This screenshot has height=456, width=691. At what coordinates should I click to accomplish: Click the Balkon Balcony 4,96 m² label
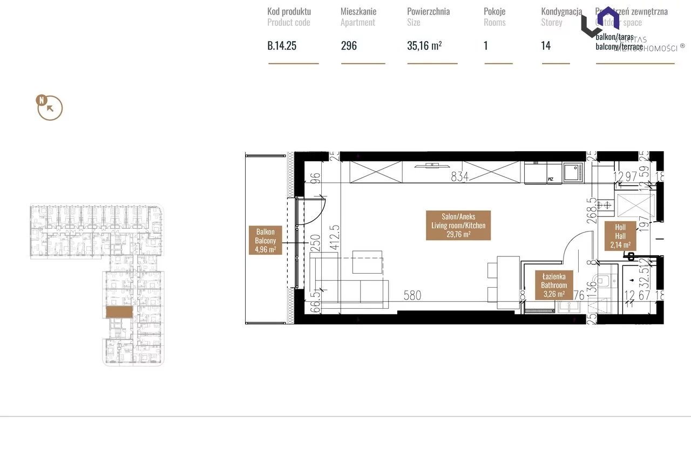[266, 240]
